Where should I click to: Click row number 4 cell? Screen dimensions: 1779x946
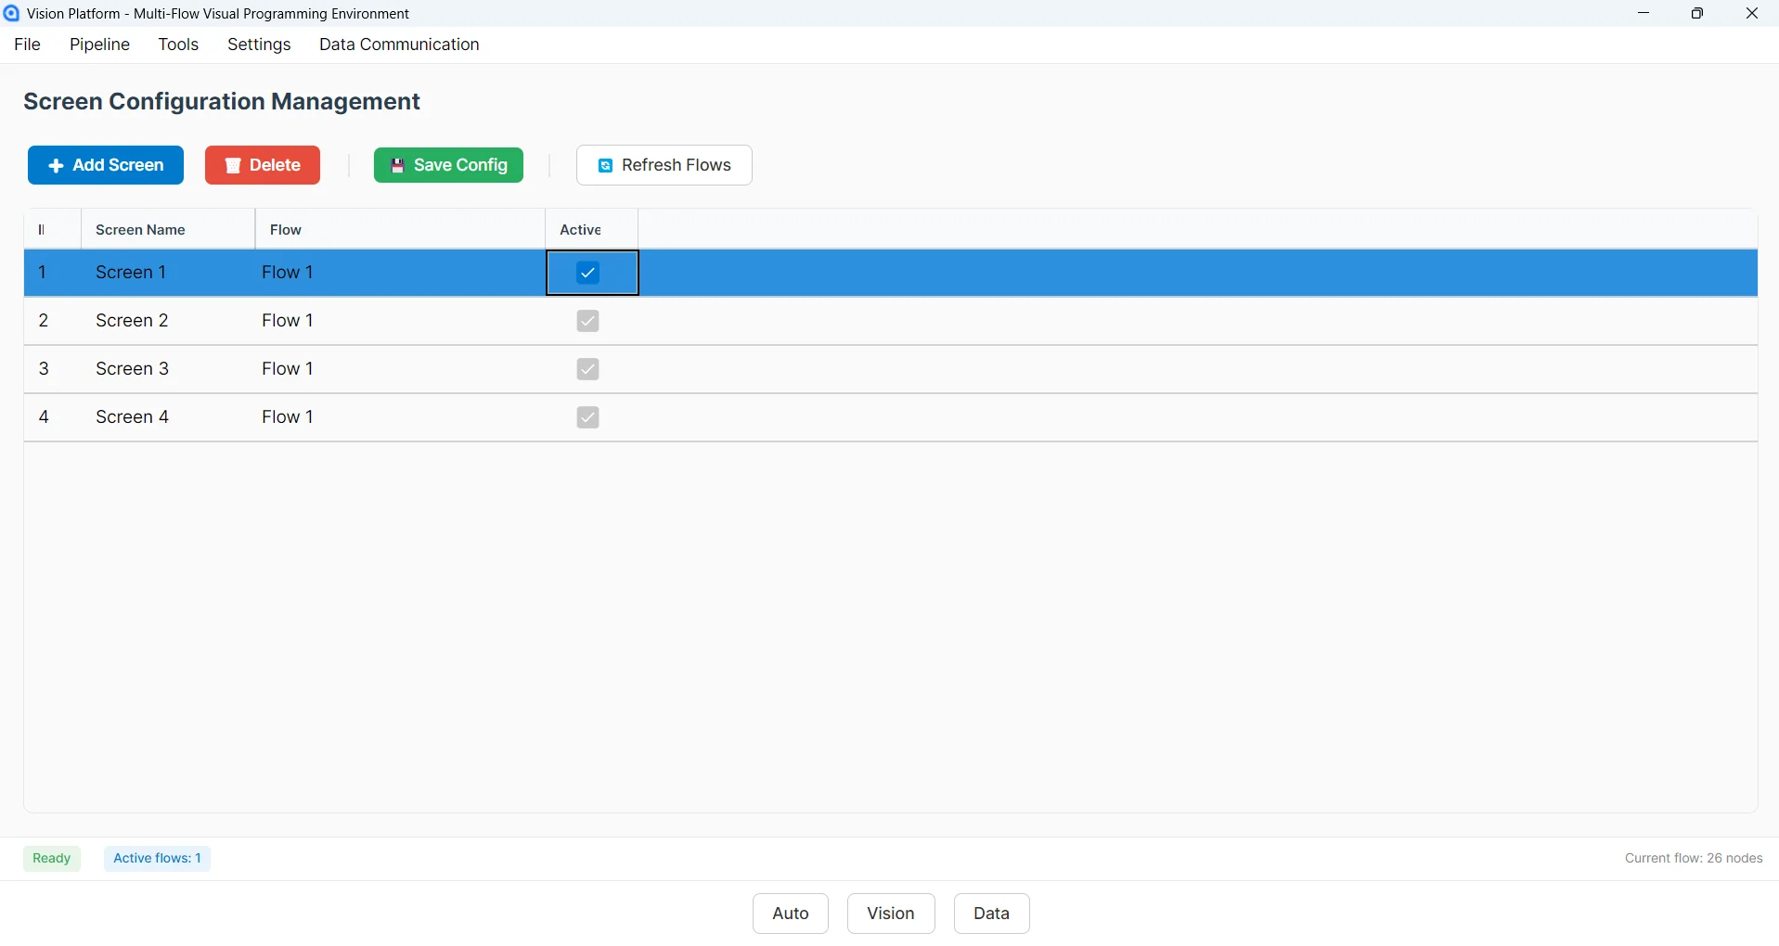point(52,417)
